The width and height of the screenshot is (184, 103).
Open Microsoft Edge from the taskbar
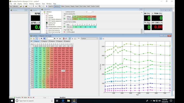(63, 101)
